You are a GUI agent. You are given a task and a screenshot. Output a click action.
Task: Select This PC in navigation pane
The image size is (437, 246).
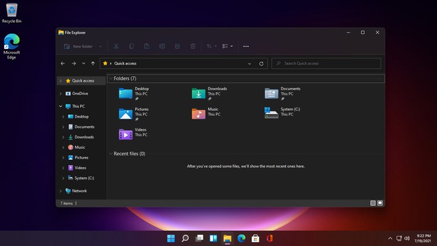pos(78,106)
